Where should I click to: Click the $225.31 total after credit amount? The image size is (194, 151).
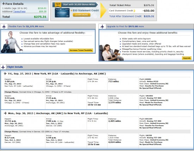click(149, 16)
